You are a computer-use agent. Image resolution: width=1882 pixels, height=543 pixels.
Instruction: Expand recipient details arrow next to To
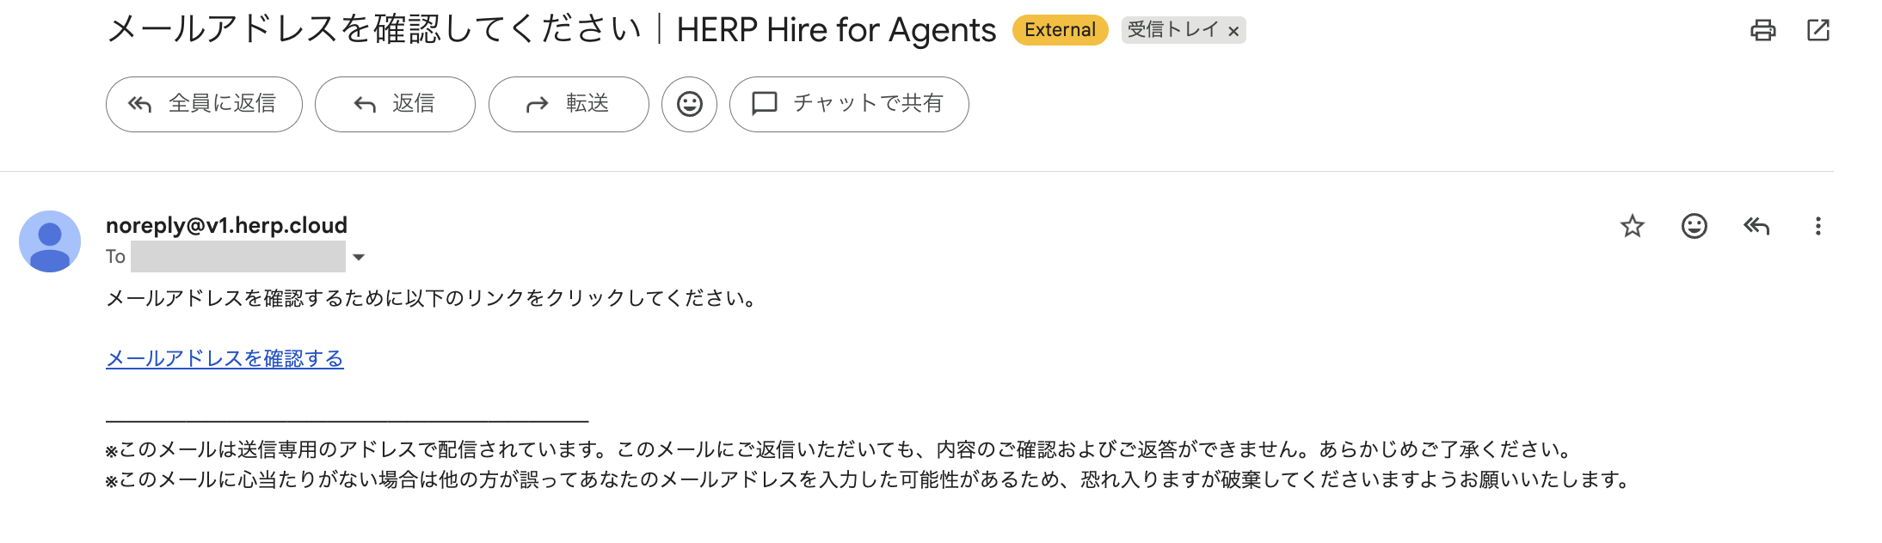click(x=359, y=257)
